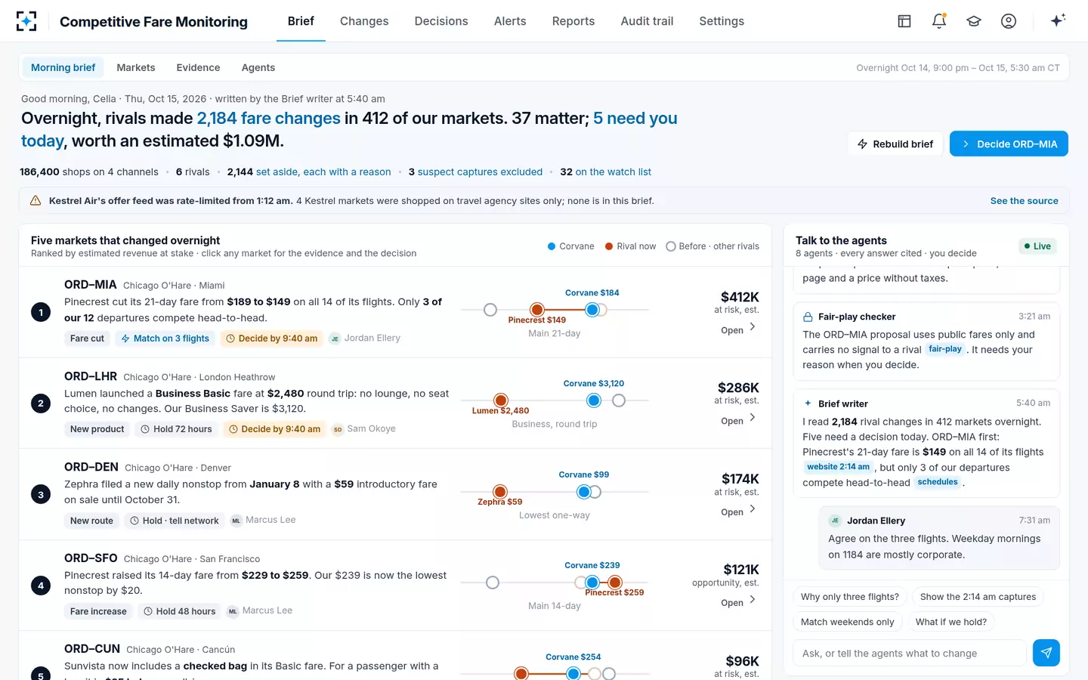Click the send message paper-plane button

(x=1046, y=653)
